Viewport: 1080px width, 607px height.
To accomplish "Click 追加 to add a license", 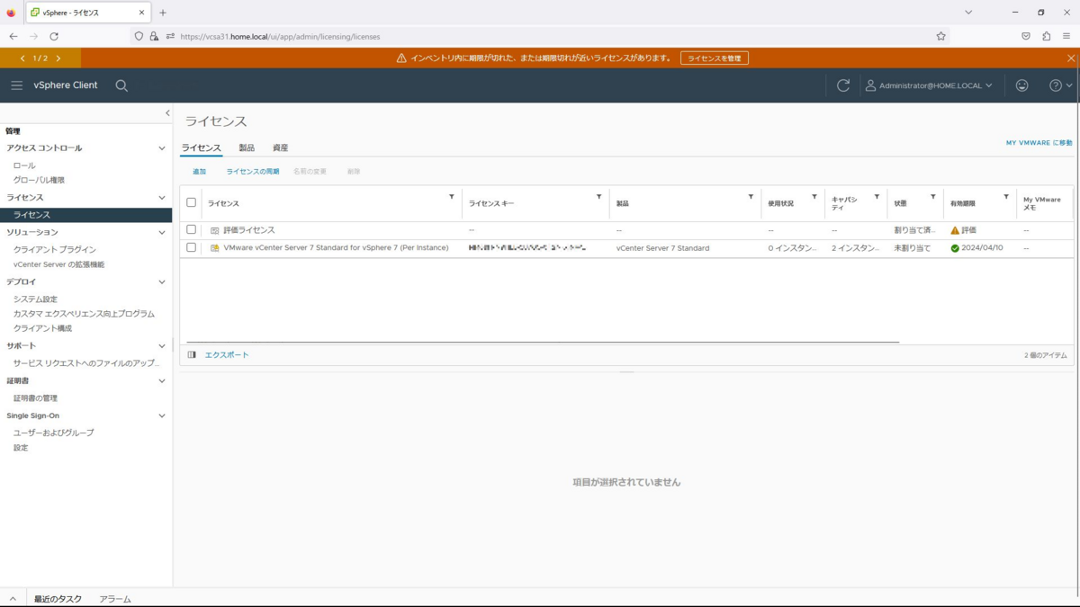I will (x=199, y=171).
